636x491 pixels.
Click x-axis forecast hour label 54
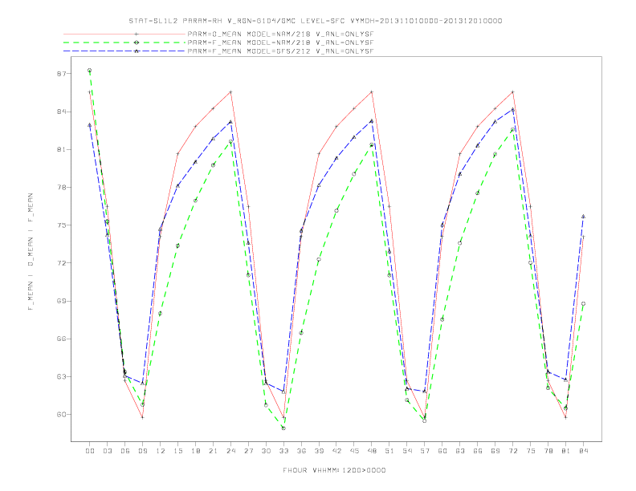click(x=407, y=451)
